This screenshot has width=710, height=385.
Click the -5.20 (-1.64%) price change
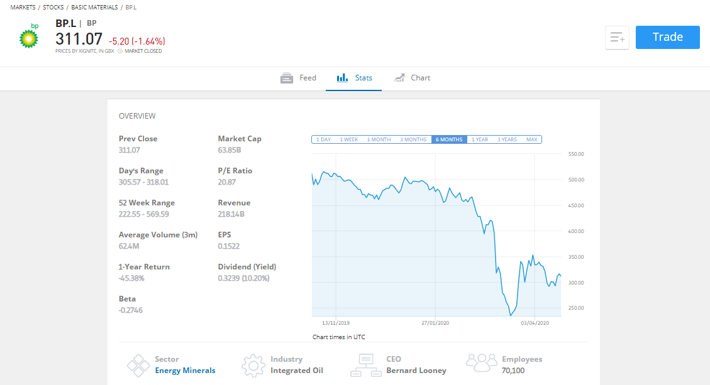[x=136, y=41]
